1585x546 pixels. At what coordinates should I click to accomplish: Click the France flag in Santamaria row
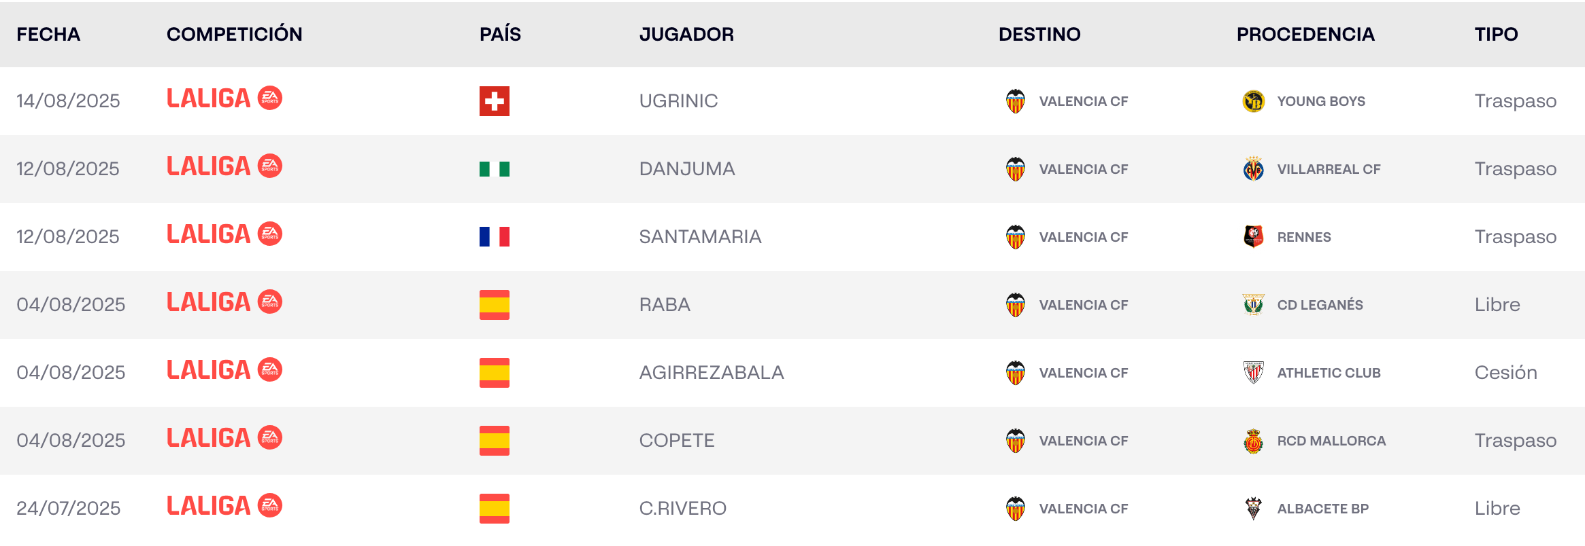click(x=495, y=237)
